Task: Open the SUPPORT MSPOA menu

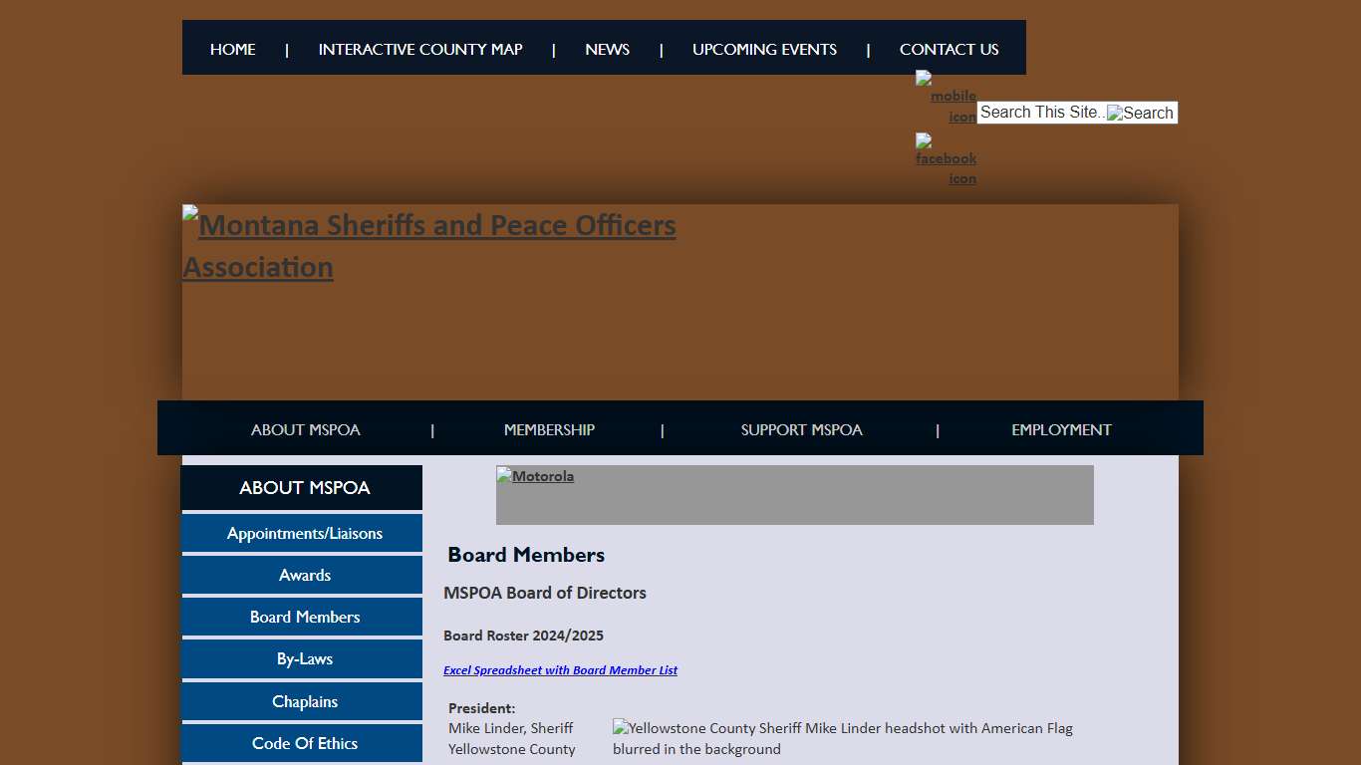Action: (x=801, y=429)
